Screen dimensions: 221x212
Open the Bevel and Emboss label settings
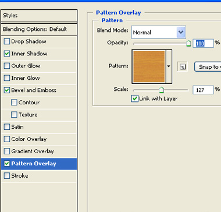point(34,90)
